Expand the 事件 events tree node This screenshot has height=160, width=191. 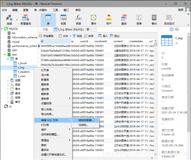(8, 89)
